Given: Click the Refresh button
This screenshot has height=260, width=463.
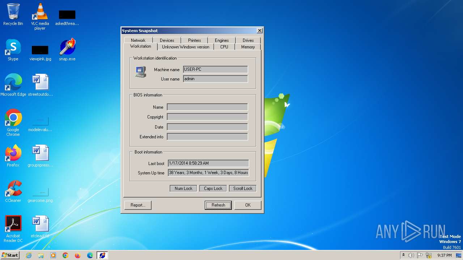Looking at the screenshot, I should (x=218, y=205).
